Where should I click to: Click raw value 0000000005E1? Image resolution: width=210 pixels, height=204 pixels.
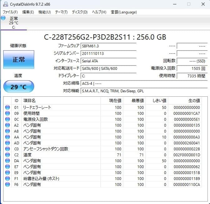187,119
